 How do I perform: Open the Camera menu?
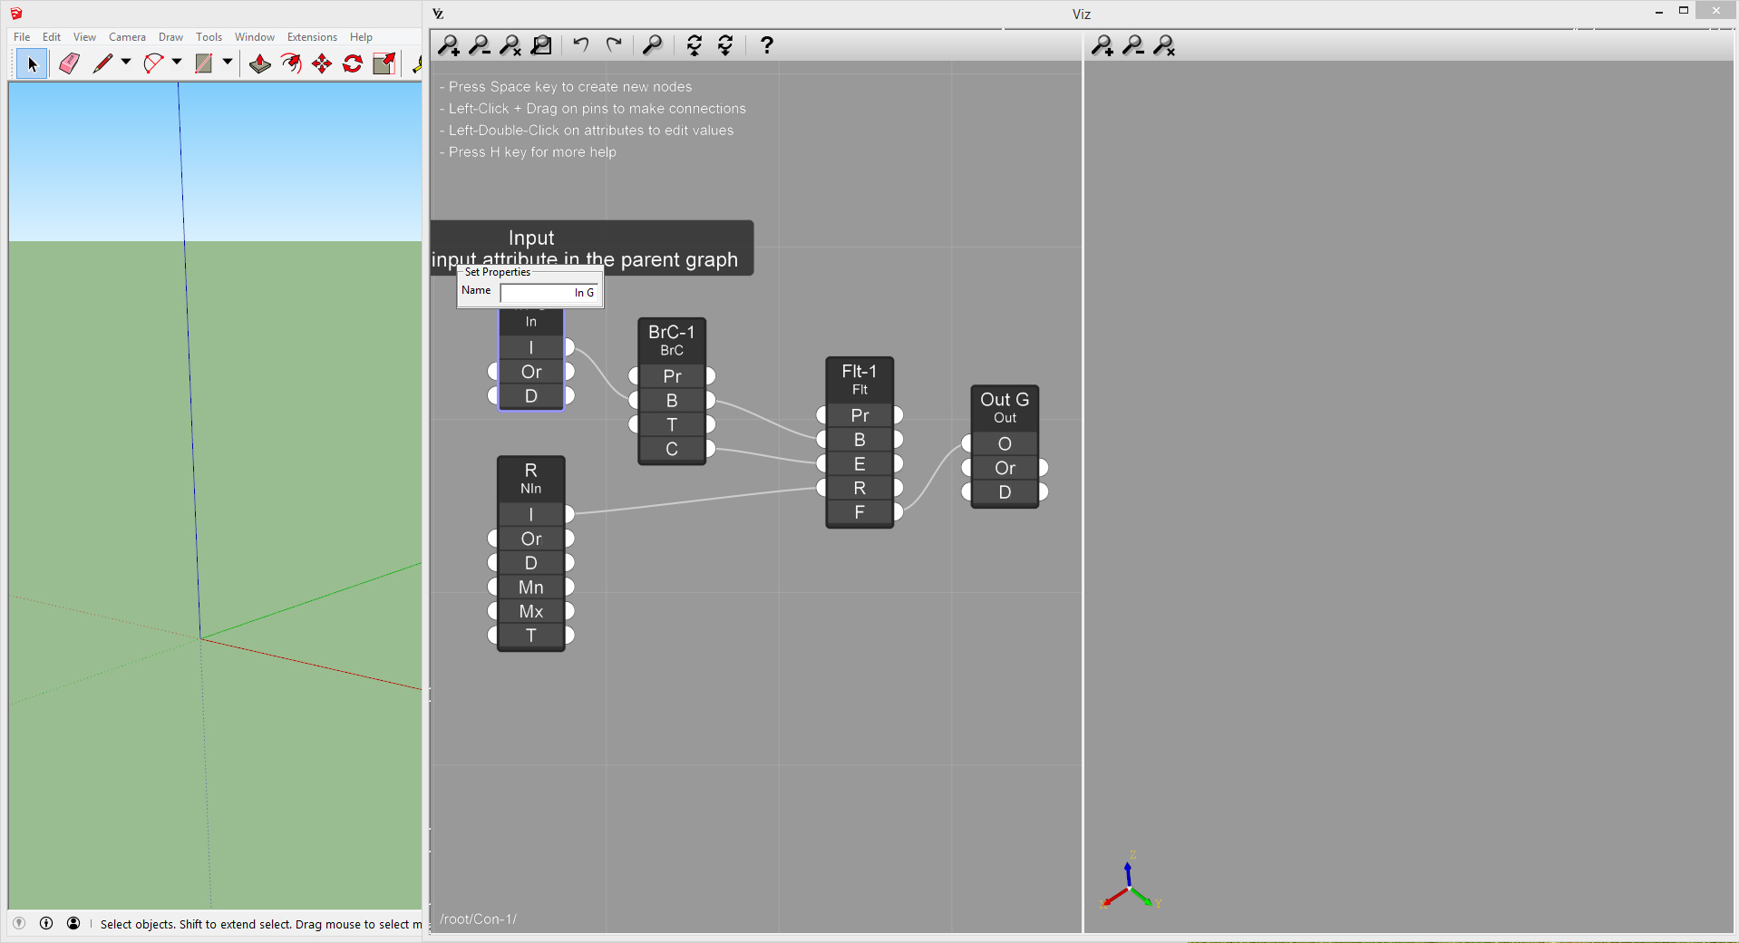pyautogui.click(x=127, y=37)
